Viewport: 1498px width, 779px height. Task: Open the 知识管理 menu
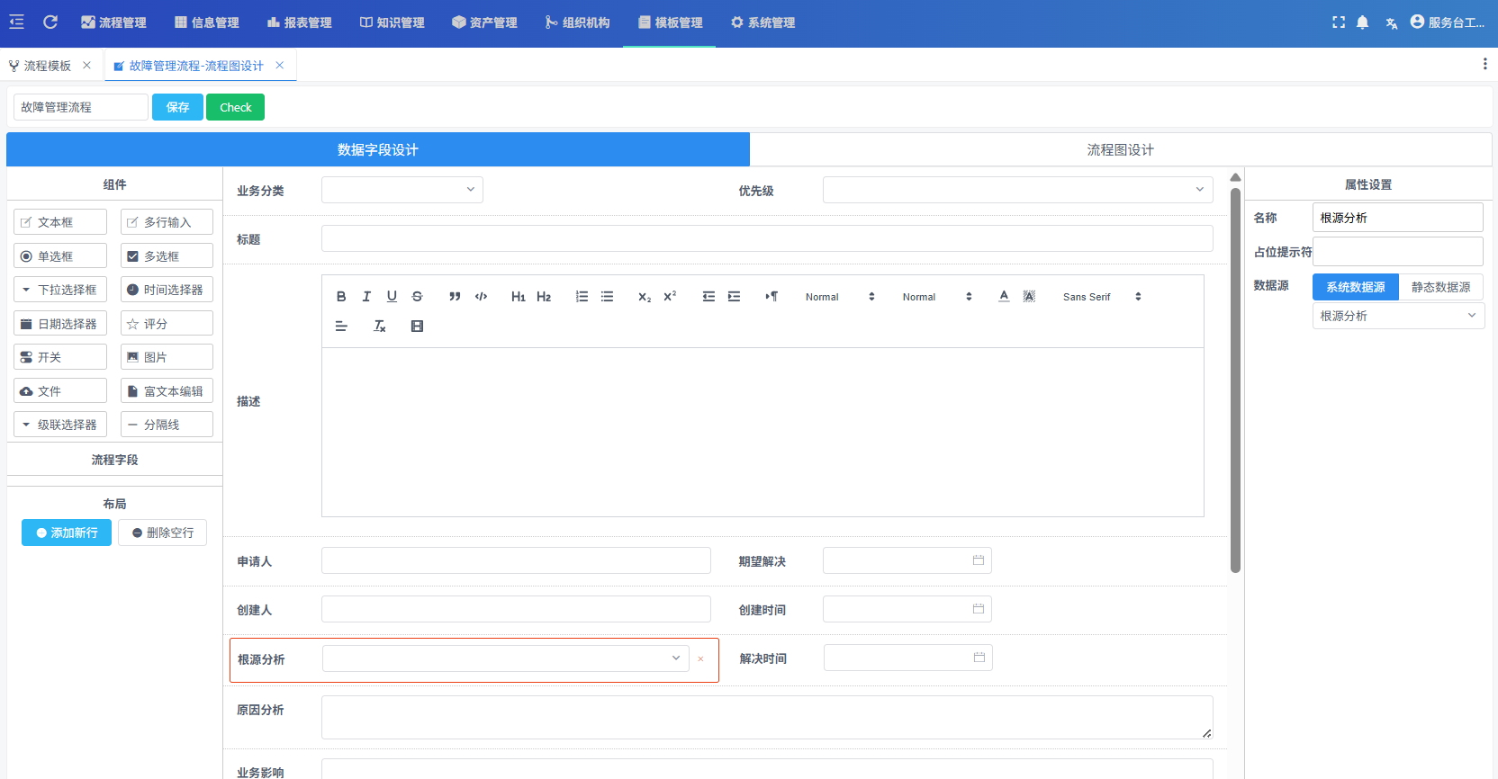click(392, 22)
